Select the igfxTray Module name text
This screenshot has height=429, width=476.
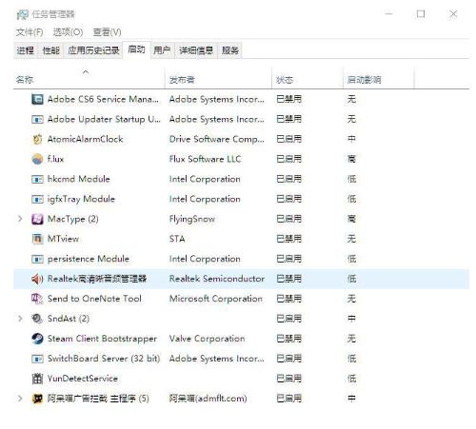click(81, 199)
